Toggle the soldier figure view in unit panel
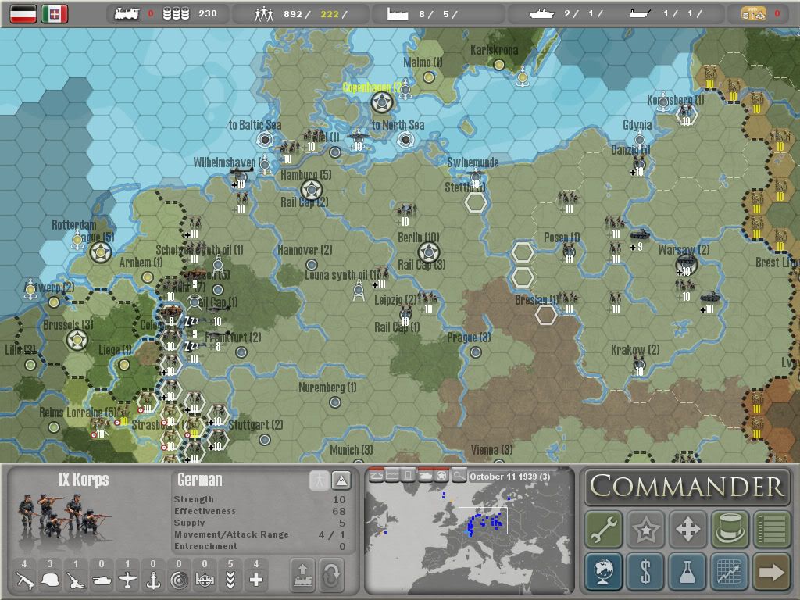 [320, 480]
